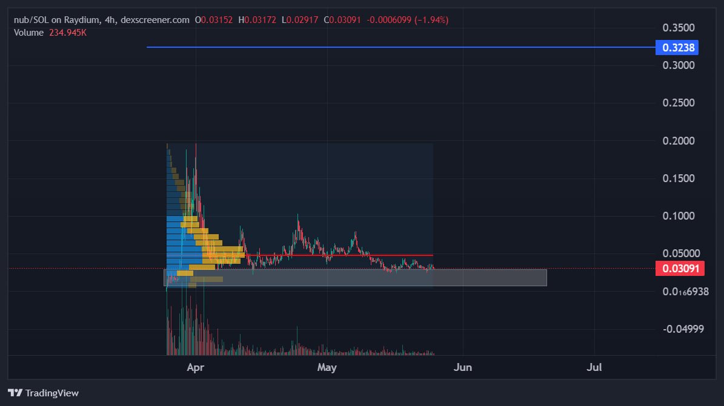724x406 pixels.
Task: Click the 0.1500 price axis label
Action: pos(679,178)
